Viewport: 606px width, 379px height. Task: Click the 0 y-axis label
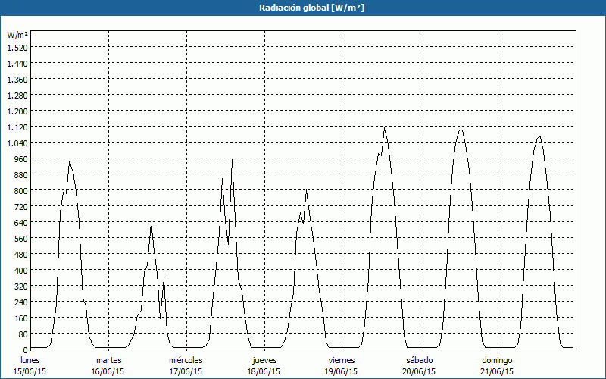[25, 350]
